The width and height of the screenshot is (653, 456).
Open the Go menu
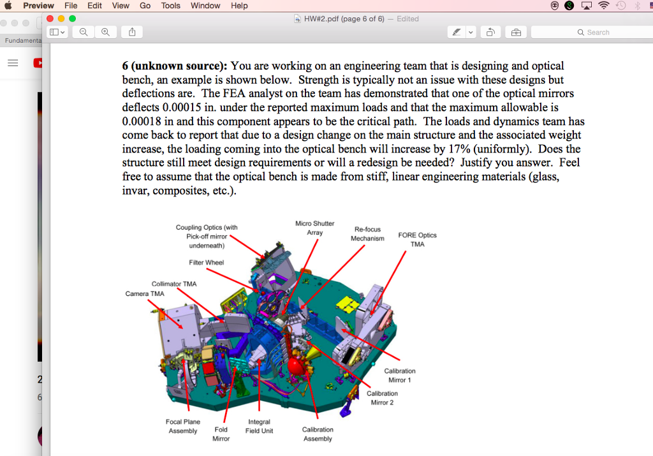pos(145,5)
